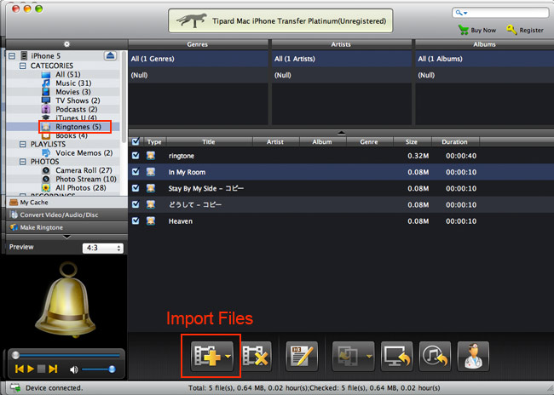Click the previous track playback button
Image resolution: width=554 pixels, height=395 pixels.
tap(20, 369)
